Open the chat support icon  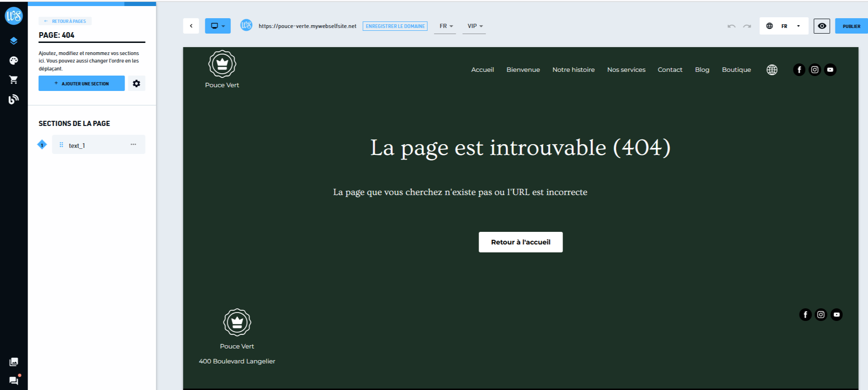(x=14, y=380)
